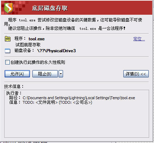This screenshot has height=143, width=154.
Task: Collapse the details with 详情(D) << button
Action: (136, 74)
